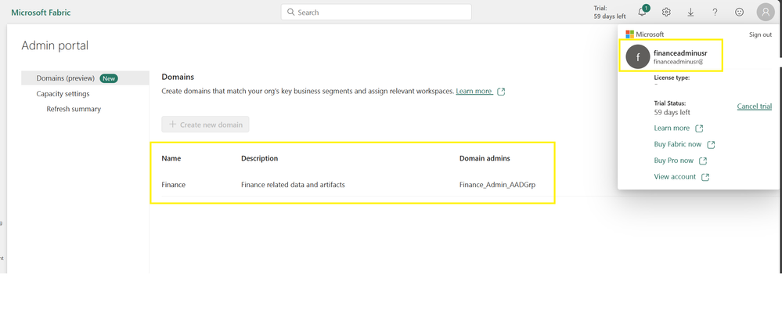Click the Name column header
Image resolution: width=782 pixels, height=325 pixels.
[171, 158]
